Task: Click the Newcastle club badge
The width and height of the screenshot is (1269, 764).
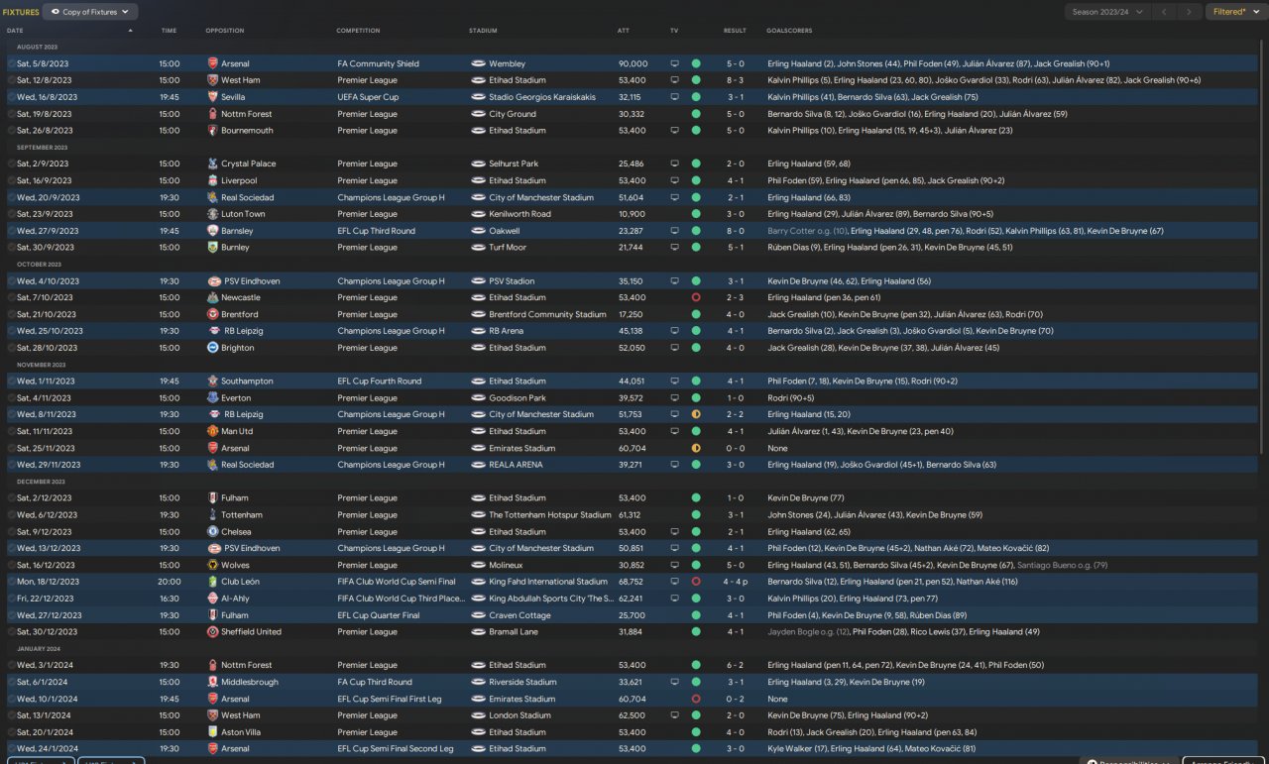Action: tap(212, 297)
